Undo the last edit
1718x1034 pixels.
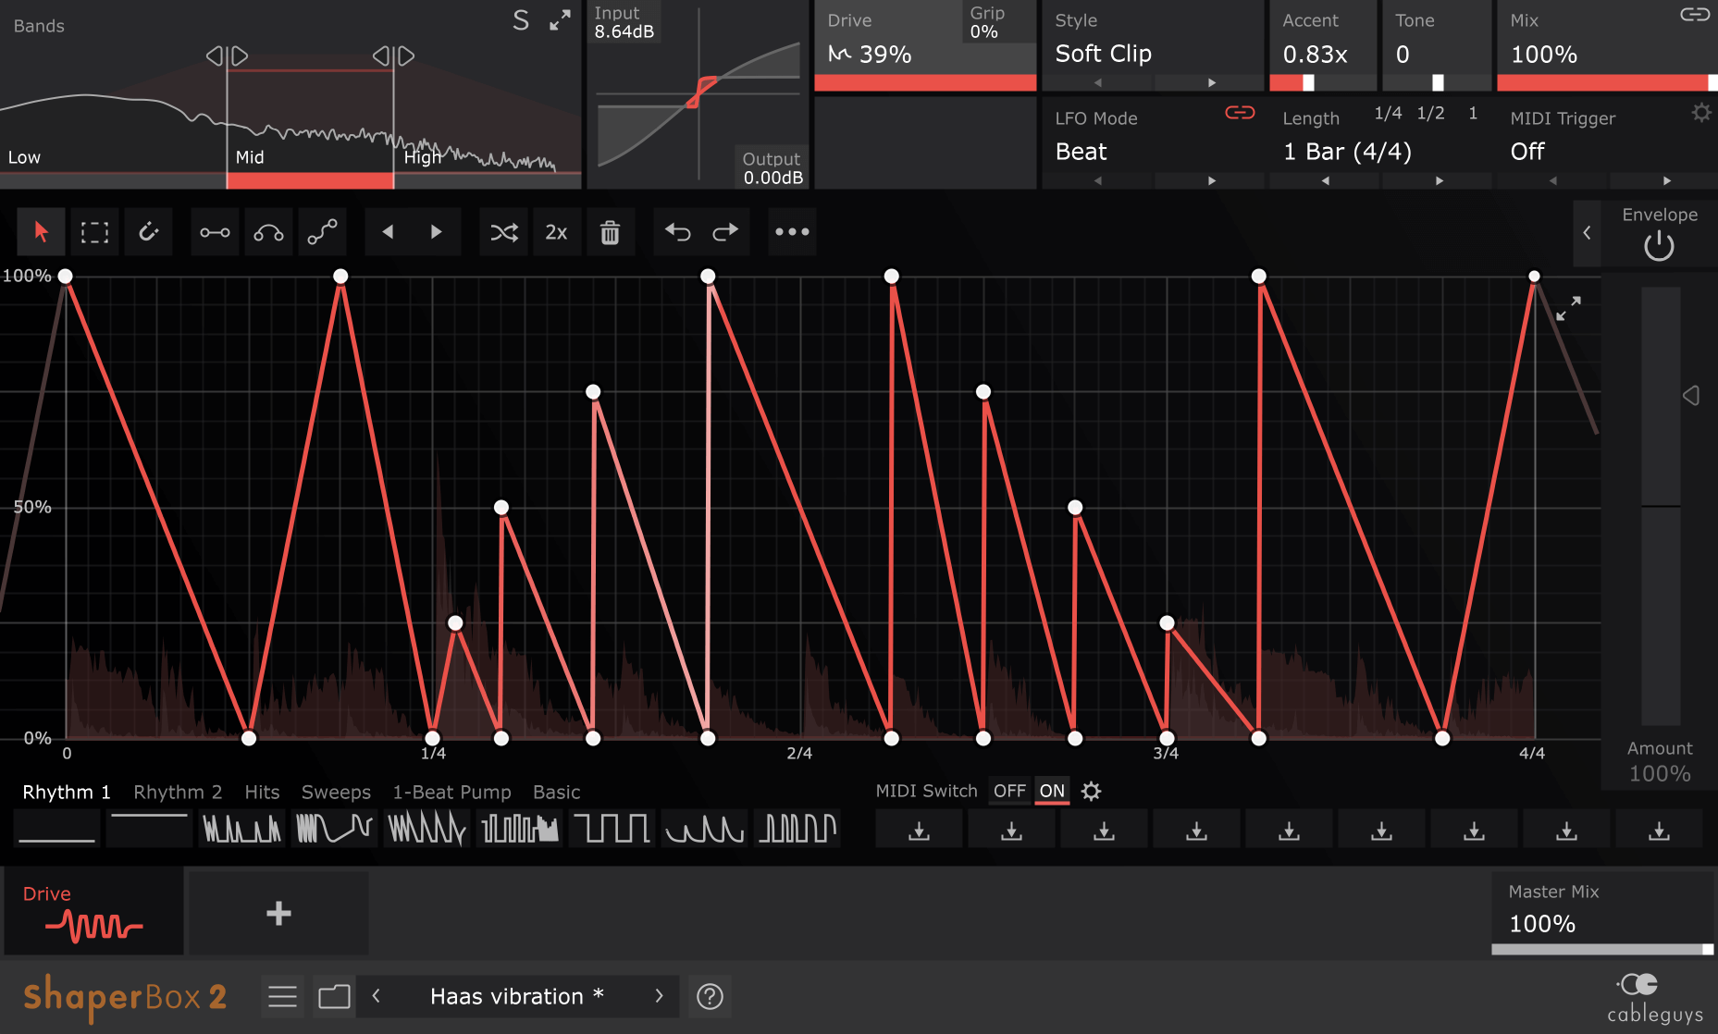tap(675, 232)
